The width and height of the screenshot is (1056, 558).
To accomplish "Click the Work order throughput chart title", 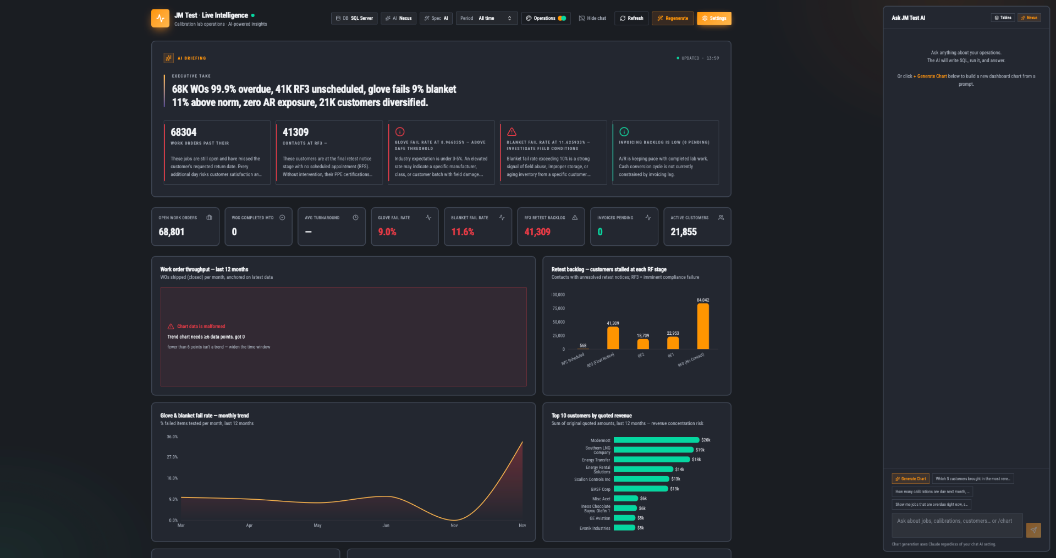I will (204, 269).
